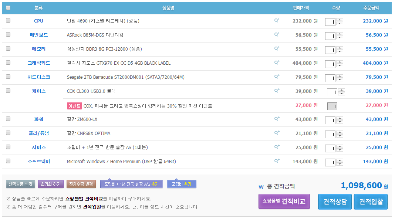Click Seagate 2TB Barracuda product name
Image resolution: width=395 pixels, height=220 pixels.
(125, 77)
